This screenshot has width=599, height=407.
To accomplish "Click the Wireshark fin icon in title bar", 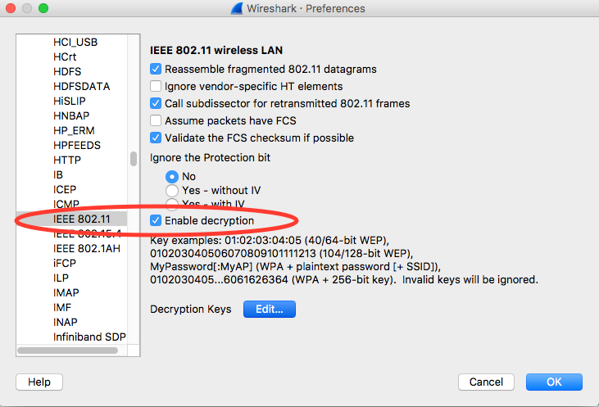I will [x=237, y=9].
